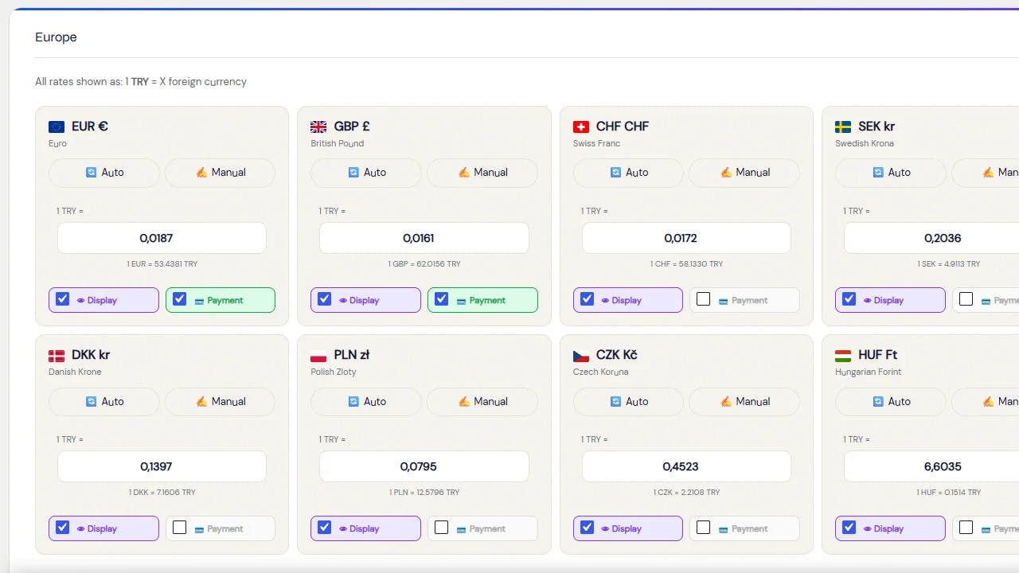Click the 'Danish Krone' label
Viewport: 1019px width, 573px height.
[75, 372]
